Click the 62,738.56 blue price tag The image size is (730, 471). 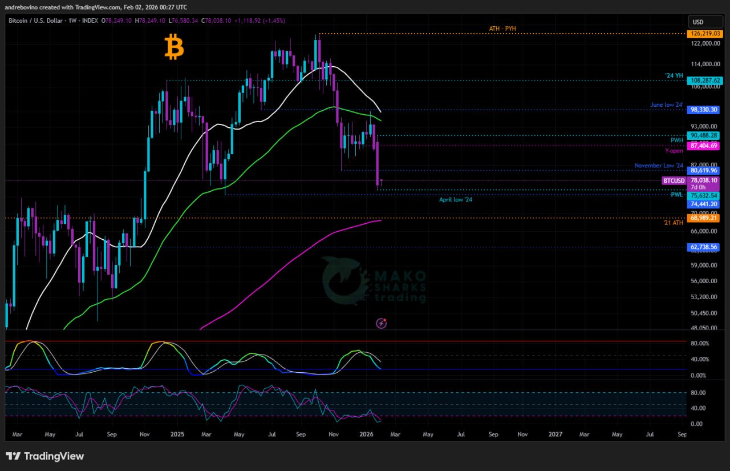coord(704,247)
